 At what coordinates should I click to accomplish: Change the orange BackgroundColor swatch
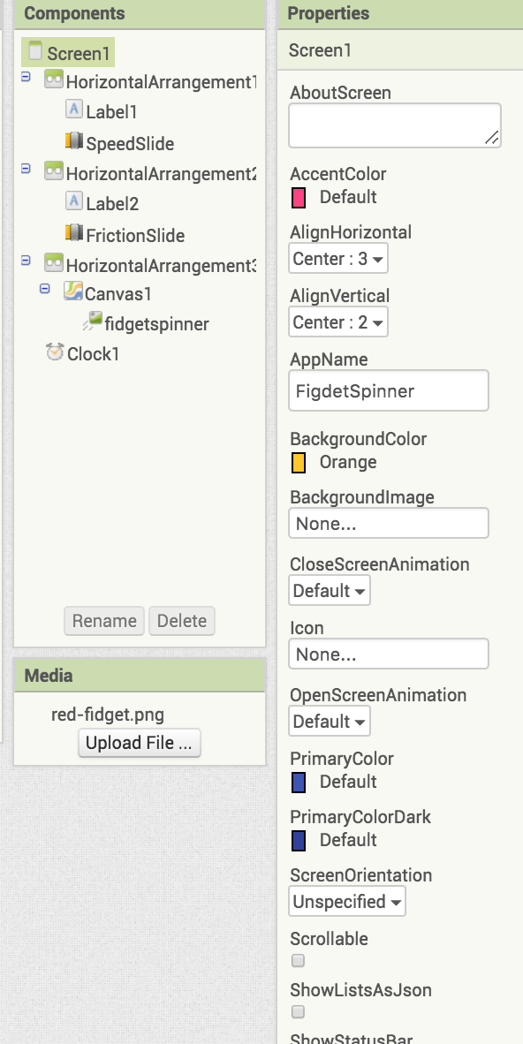[299, 462]
